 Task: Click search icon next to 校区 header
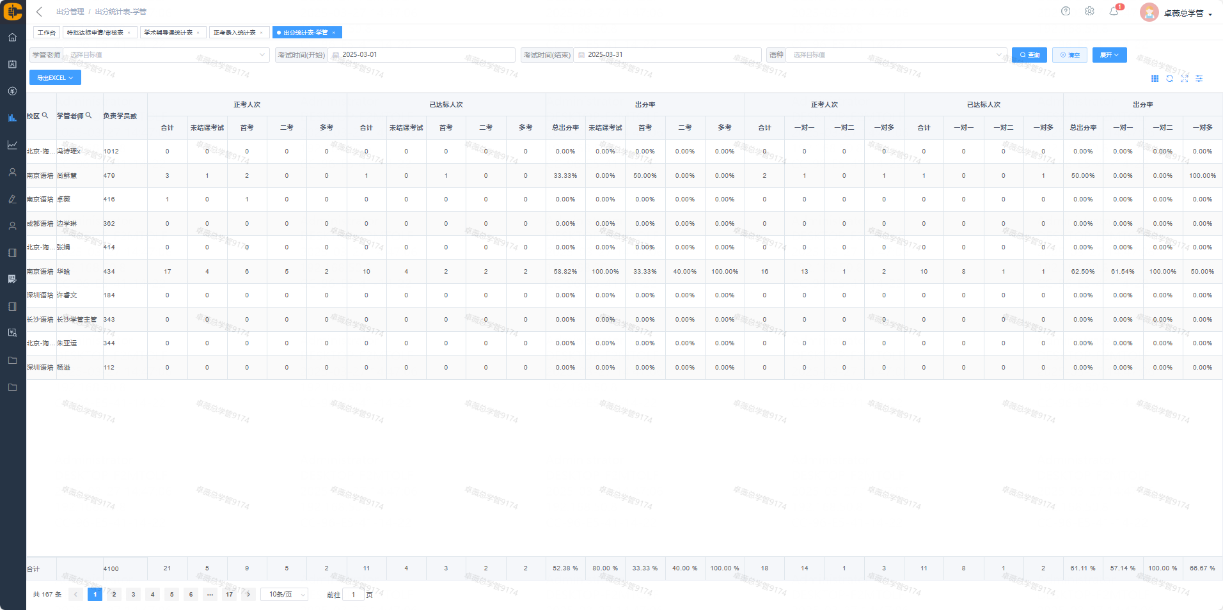(x=45, y=116)
